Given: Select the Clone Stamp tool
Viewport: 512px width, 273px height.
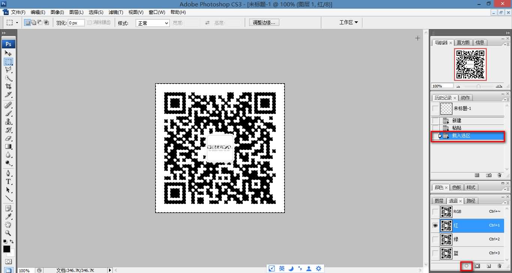Looking at the screenshot, I should 9,121.
